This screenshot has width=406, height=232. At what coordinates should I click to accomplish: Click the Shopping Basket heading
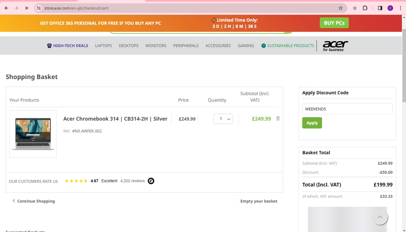pyautogui.click(x=32, y=77)
